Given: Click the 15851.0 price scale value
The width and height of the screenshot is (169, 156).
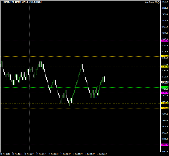Looking at the screenshot, I should coord(164,14).
